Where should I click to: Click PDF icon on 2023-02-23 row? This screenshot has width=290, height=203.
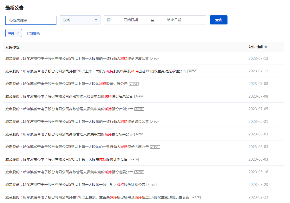[196, 197]
